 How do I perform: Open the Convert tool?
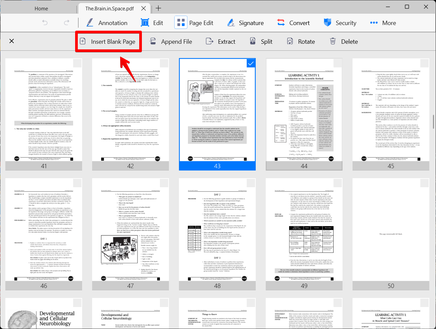[293, 23]
